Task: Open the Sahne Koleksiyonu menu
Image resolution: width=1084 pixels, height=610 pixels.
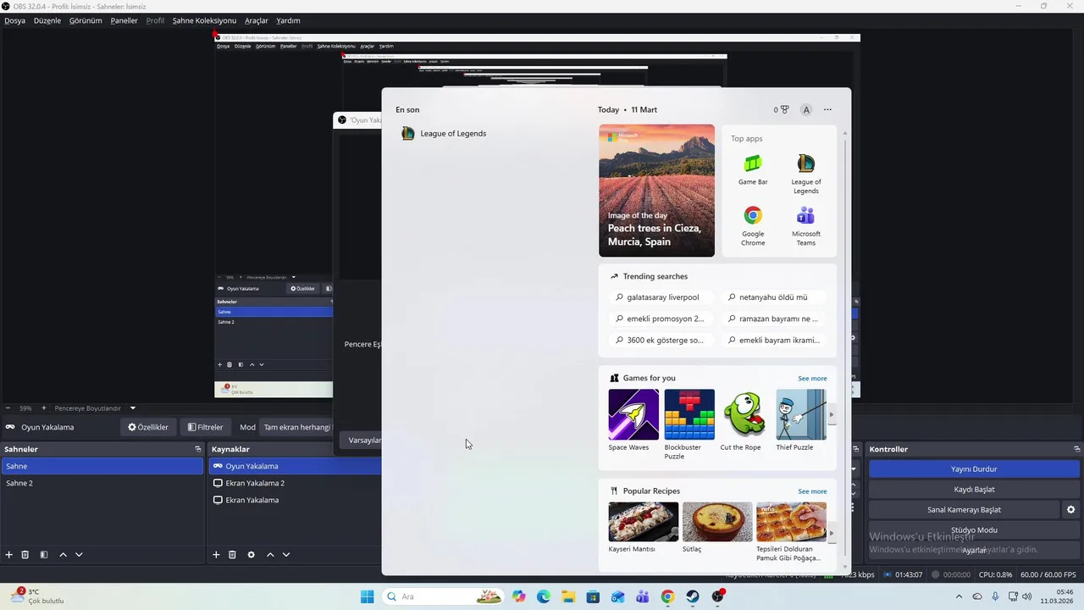Action: coord(204,20)
